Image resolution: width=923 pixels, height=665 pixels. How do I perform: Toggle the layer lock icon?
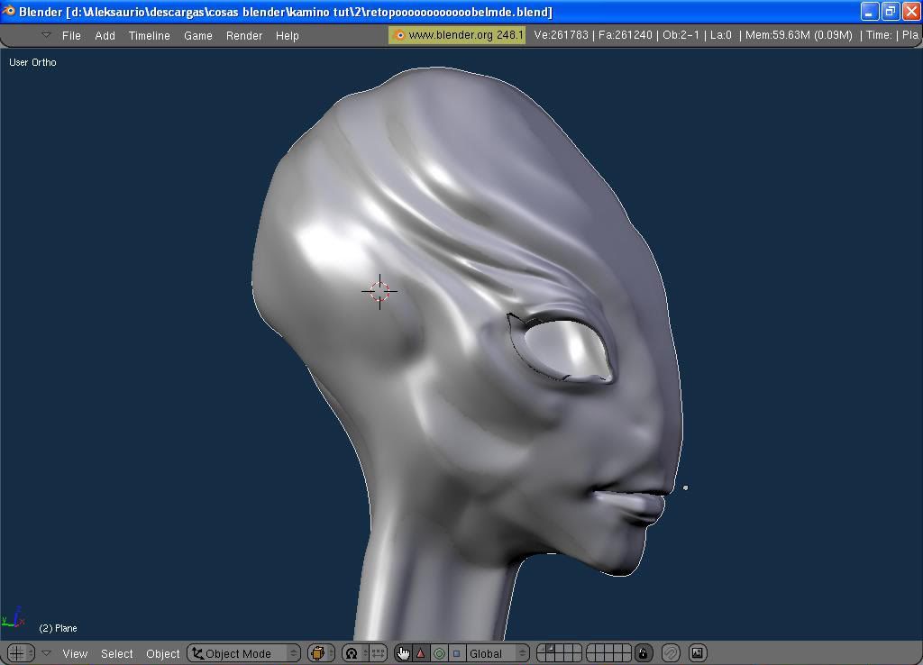point(643,653)
